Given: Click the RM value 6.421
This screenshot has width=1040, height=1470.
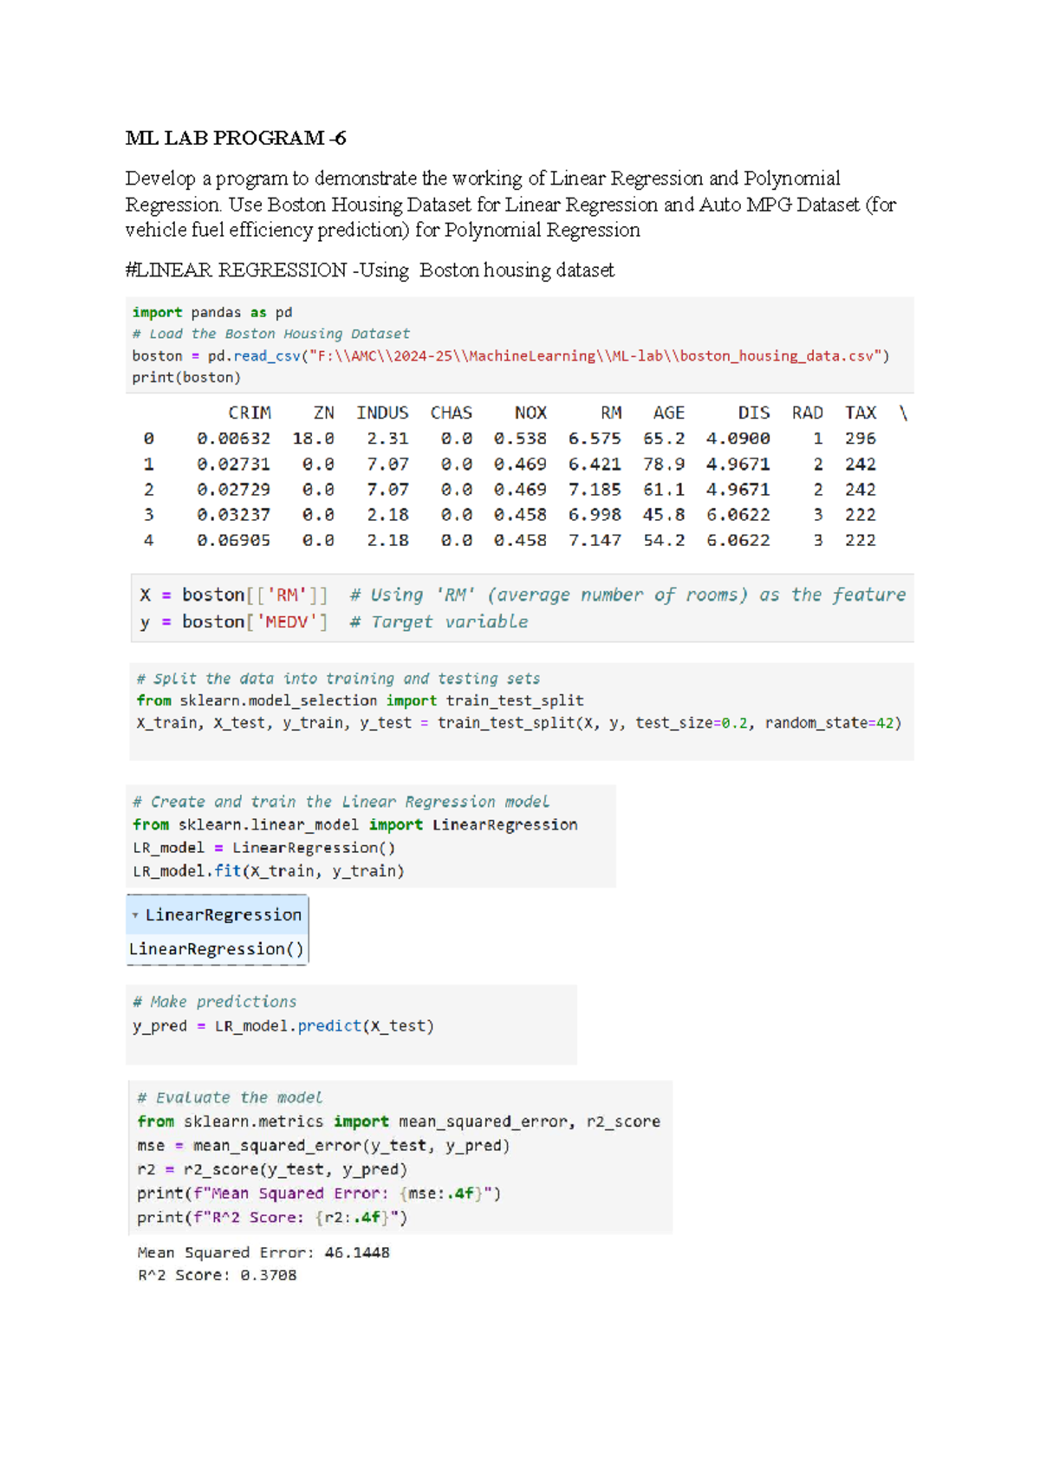Looking at the screenshot, I should click(595, 465).
